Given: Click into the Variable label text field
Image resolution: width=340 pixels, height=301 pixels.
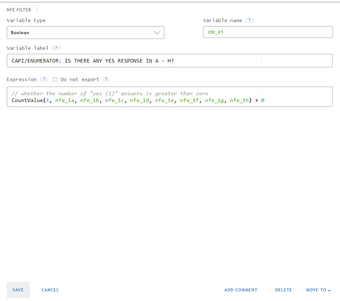Looking at the screenshot, I should [169, 61].
